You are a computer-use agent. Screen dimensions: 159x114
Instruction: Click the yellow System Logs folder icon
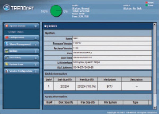coord(7,64)
